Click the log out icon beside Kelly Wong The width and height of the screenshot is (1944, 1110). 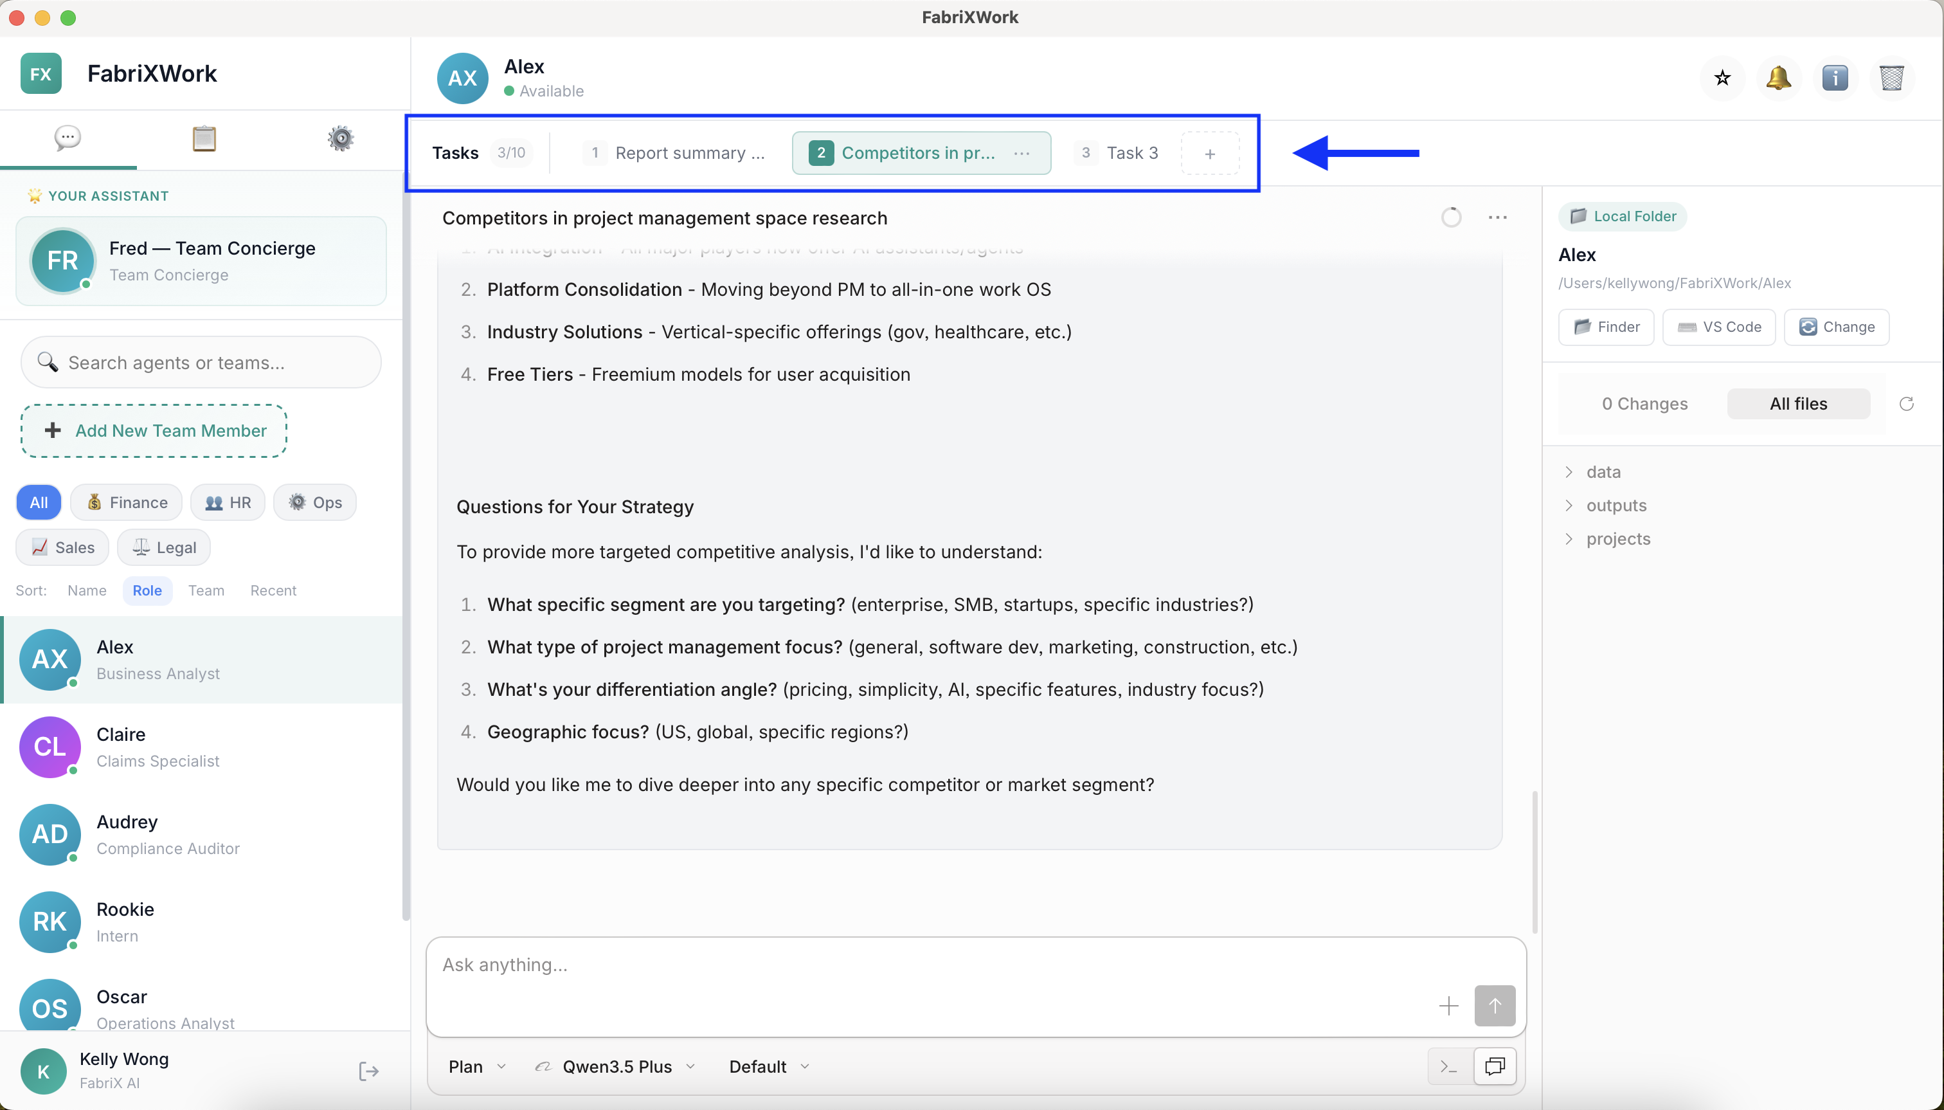point(369,1071)
